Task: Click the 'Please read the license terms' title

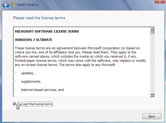Action: 39,18
